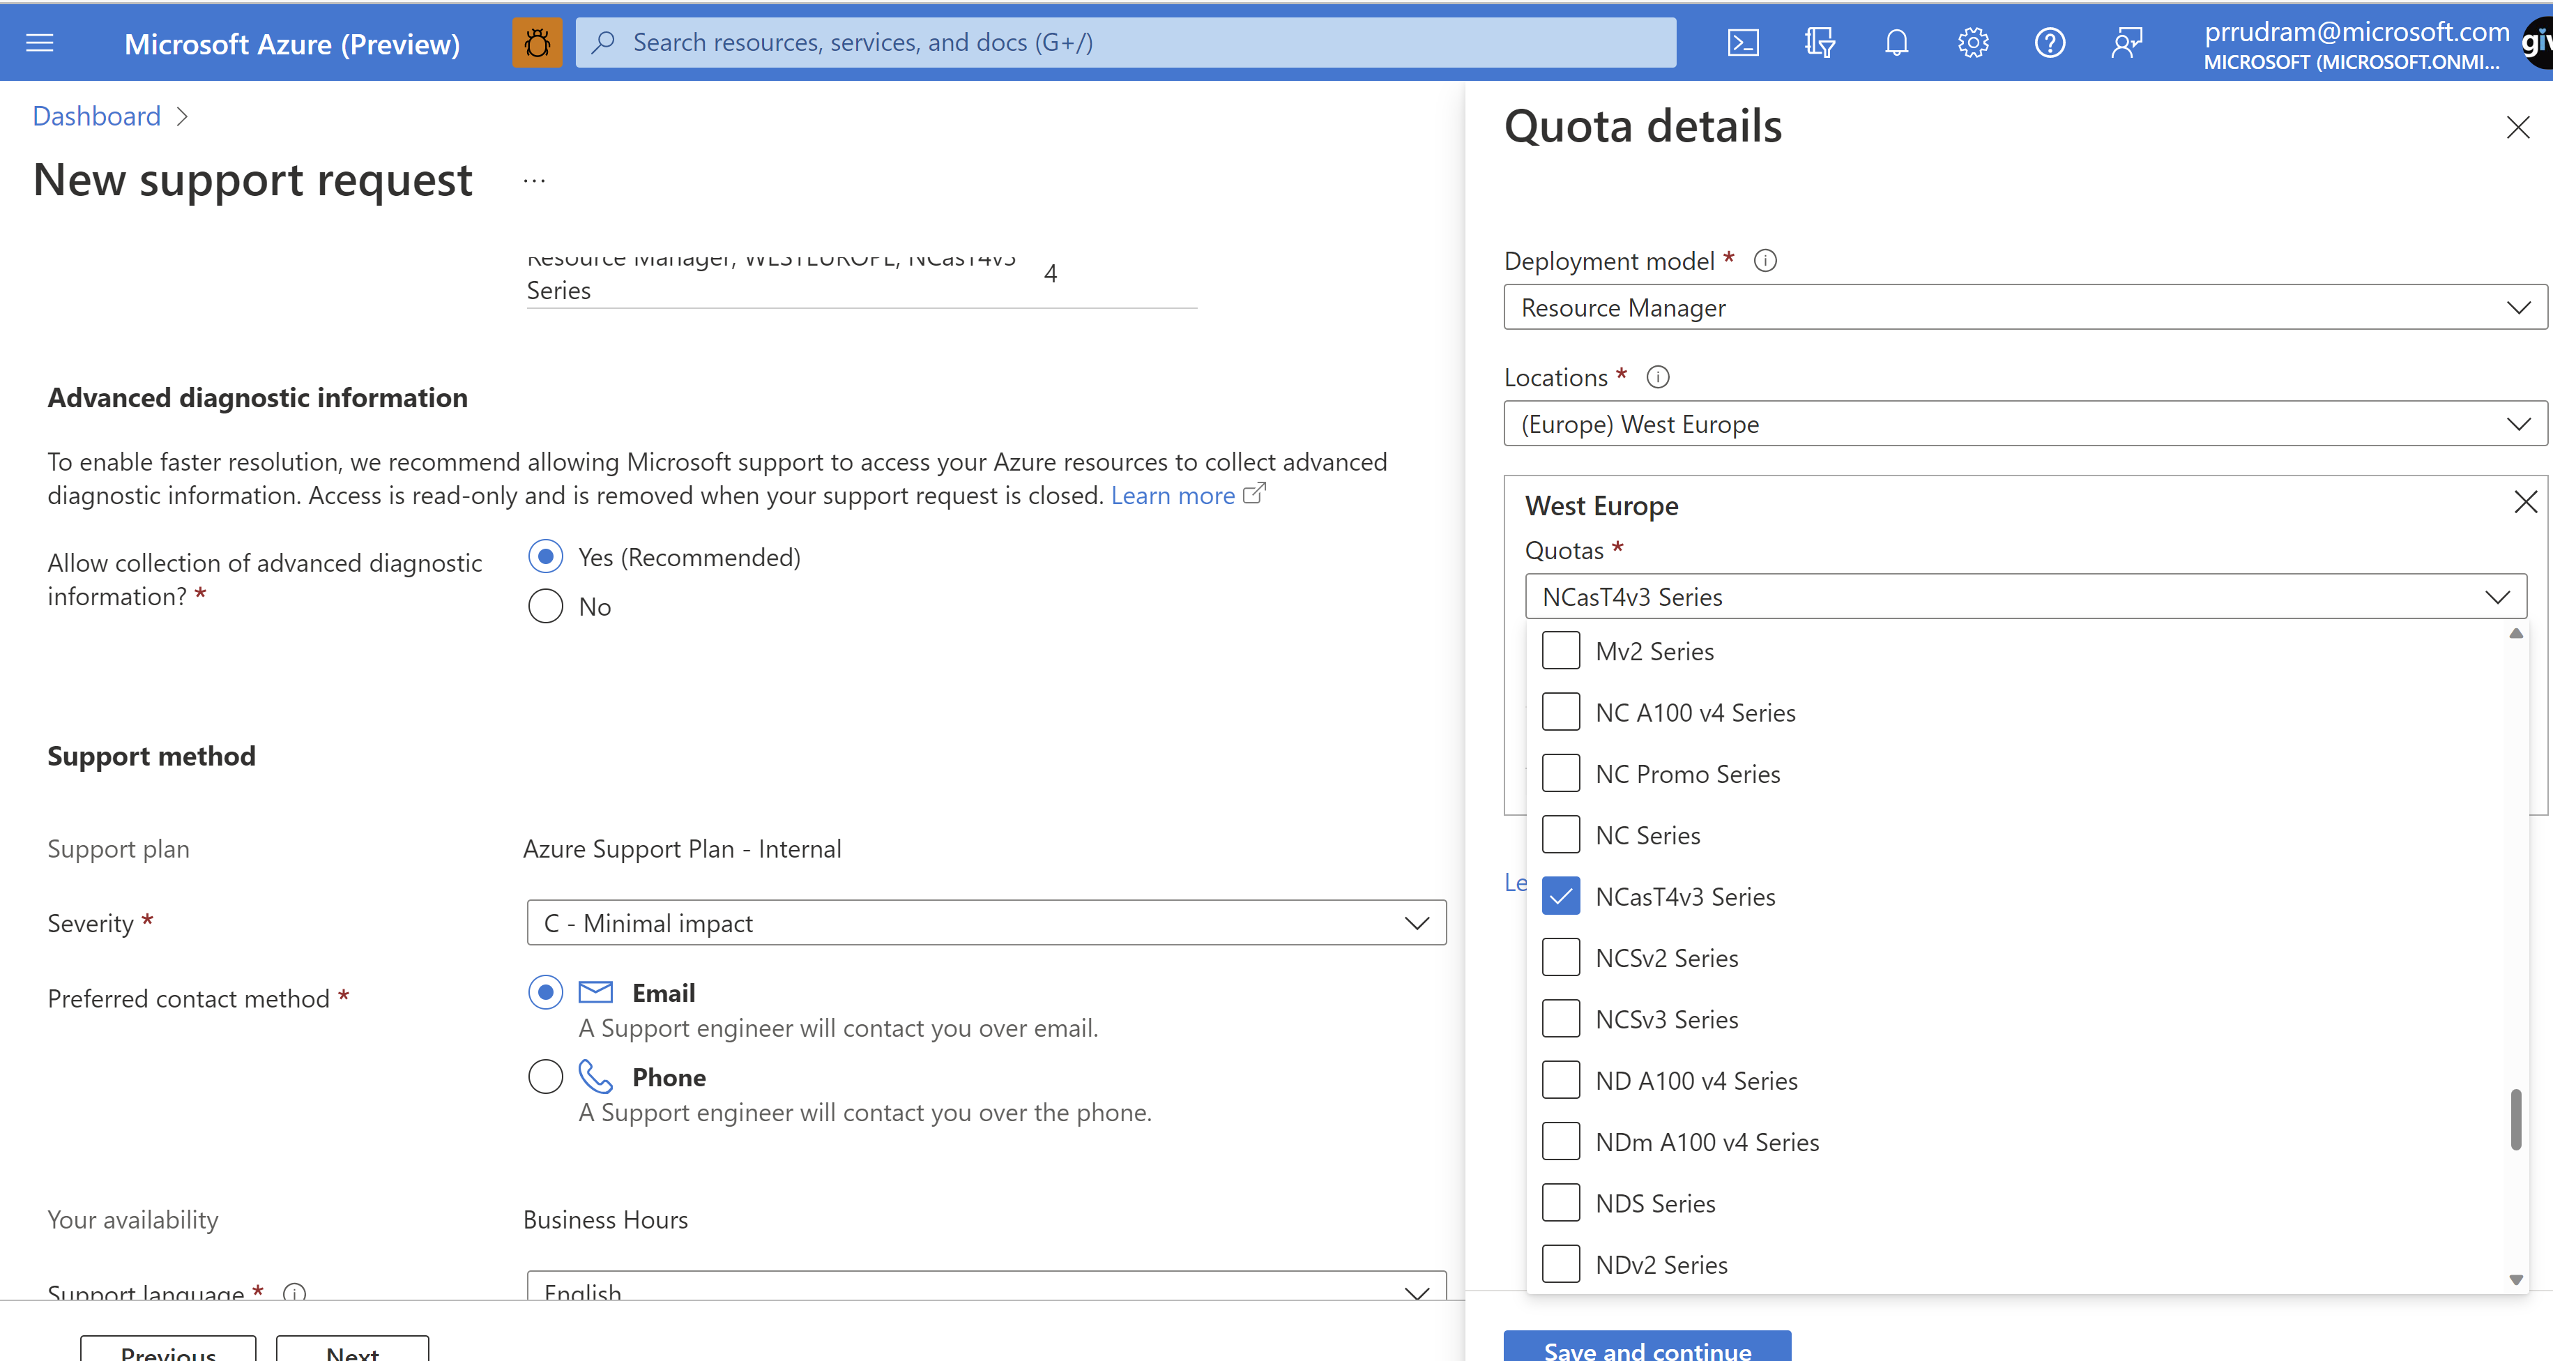The image size is (2553, 1361).
Task: Choose Email as contact method
Action: [545, 992]
